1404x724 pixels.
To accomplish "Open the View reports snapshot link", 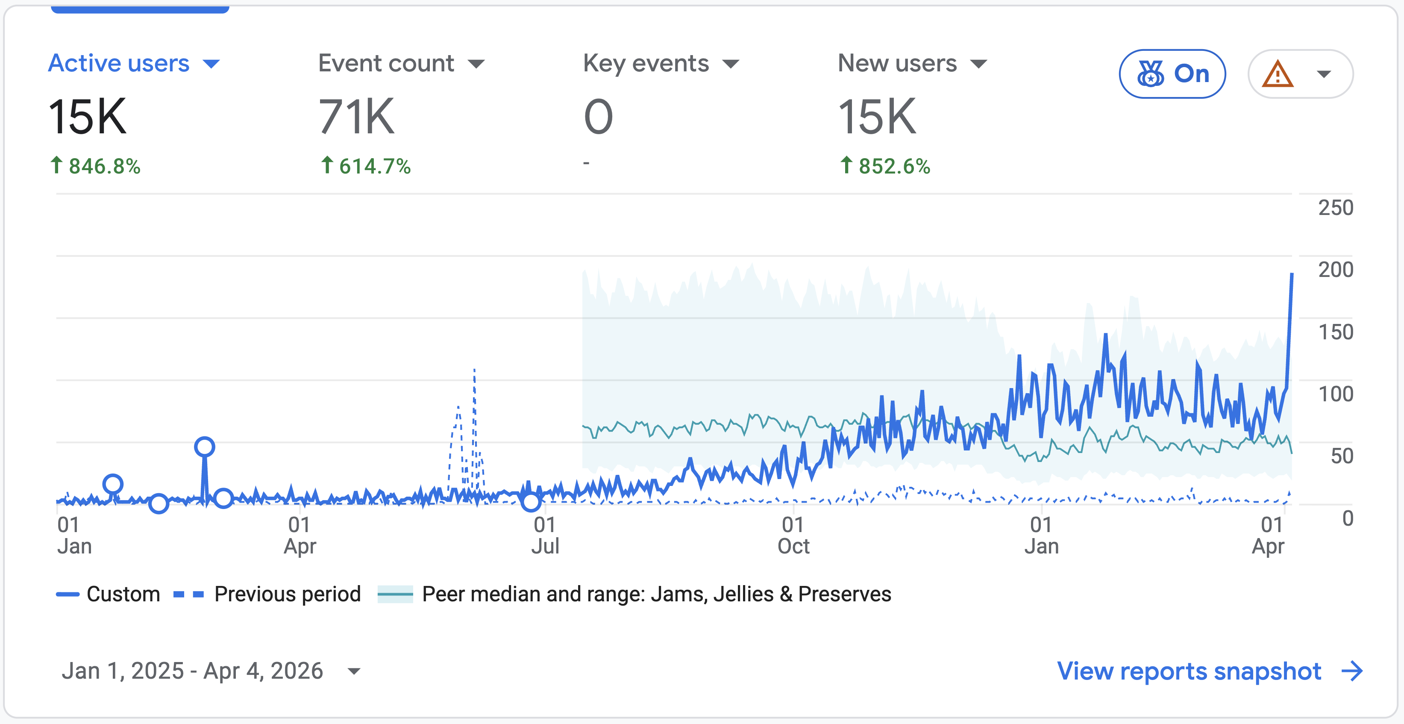I will (1210, 671).
